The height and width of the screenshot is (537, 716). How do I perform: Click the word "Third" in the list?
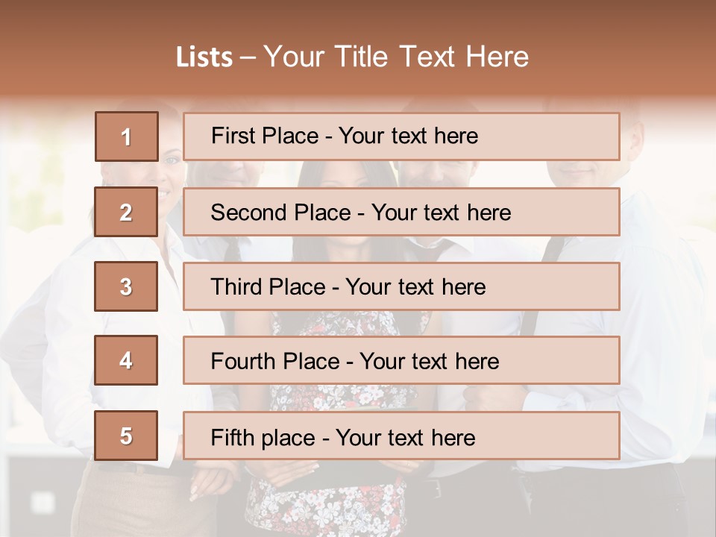(237, 287)
